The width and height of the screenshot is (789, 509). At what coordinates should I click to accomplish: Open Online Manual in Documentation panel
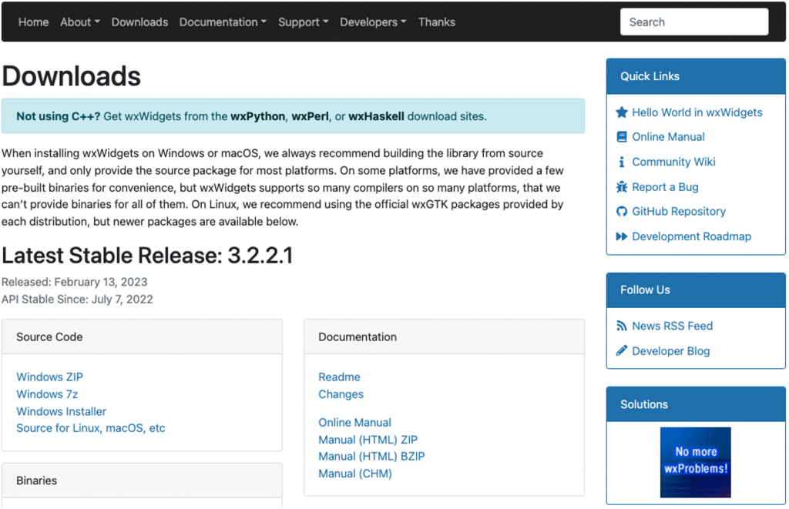click(354, 423)
